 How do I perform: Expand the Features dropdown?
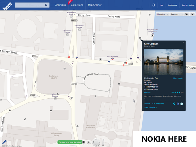pyautogui.click(x=176, y=14)
